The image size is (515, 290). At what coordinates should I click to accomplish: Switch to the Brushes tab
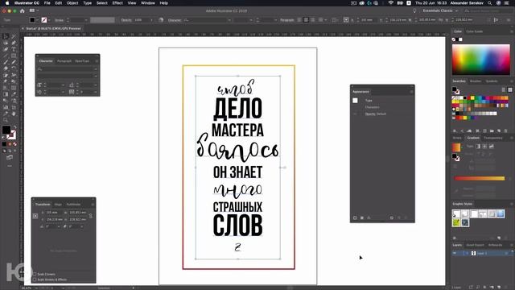point(476,81)
